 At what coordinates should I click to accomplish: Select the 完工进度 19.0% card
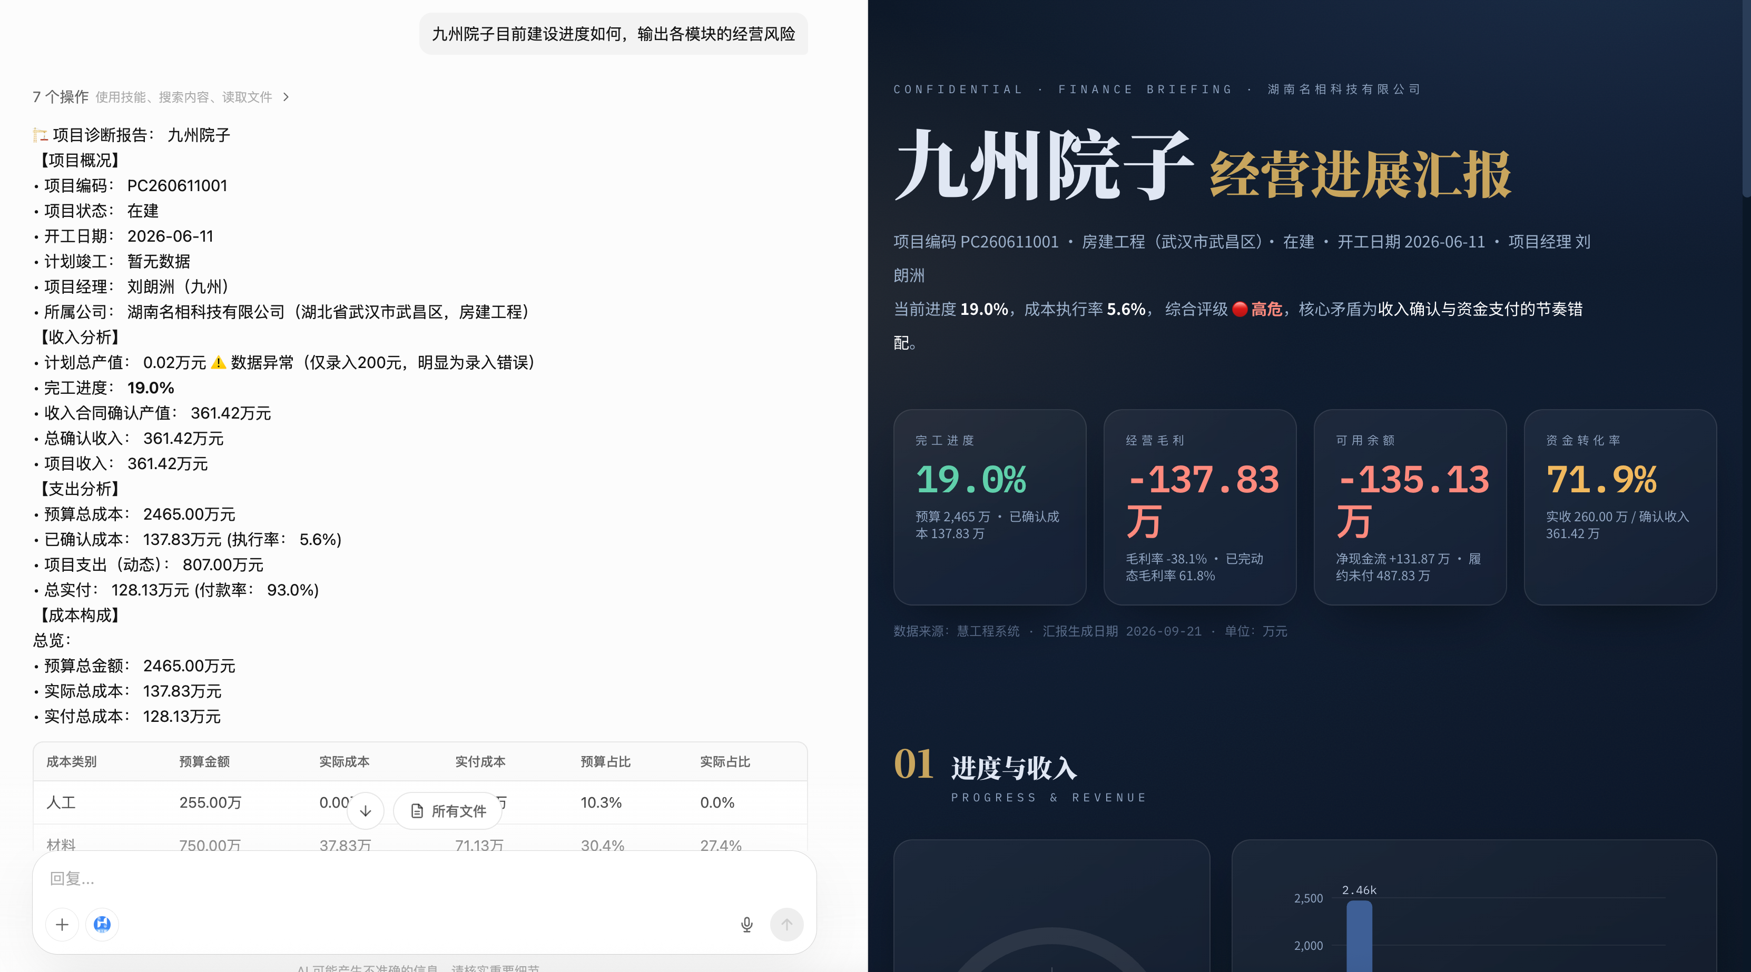989,507
